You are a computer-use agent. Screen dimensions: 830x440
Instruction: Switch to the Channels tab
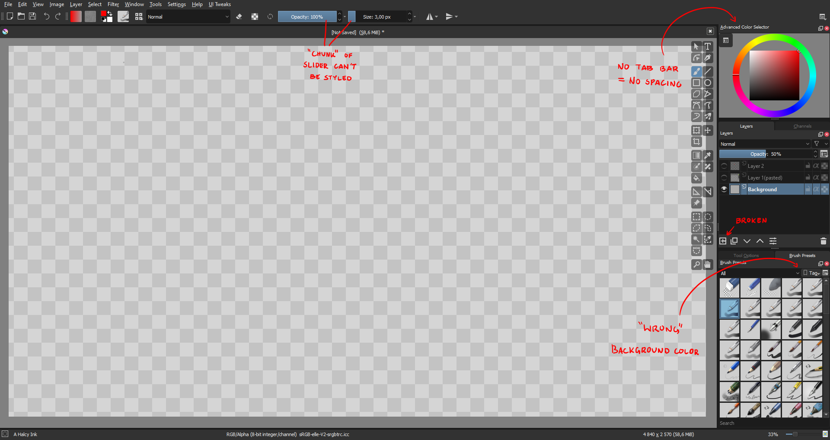tap(802, 126)
